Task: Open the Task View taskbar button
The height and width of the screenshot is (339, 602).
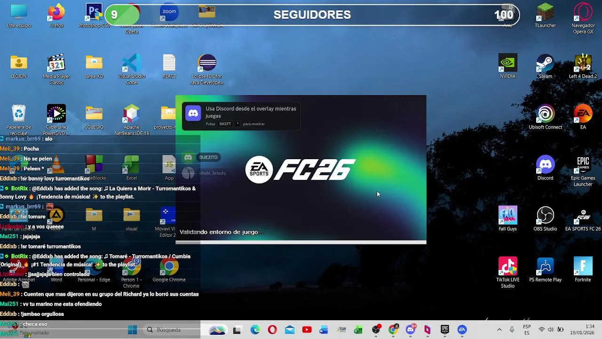Action: pyautogui.click(x=237, y=330)
